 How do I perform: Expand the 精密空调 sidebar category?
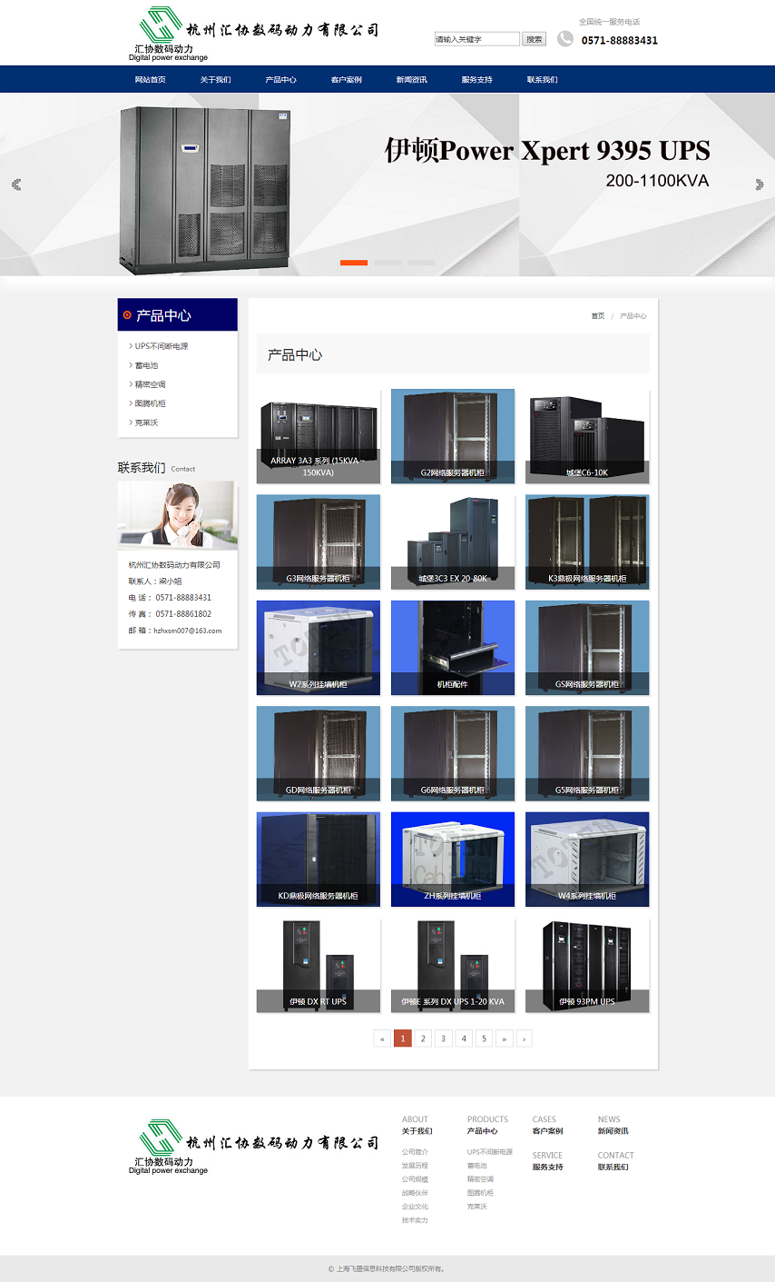tap(150, 384)
